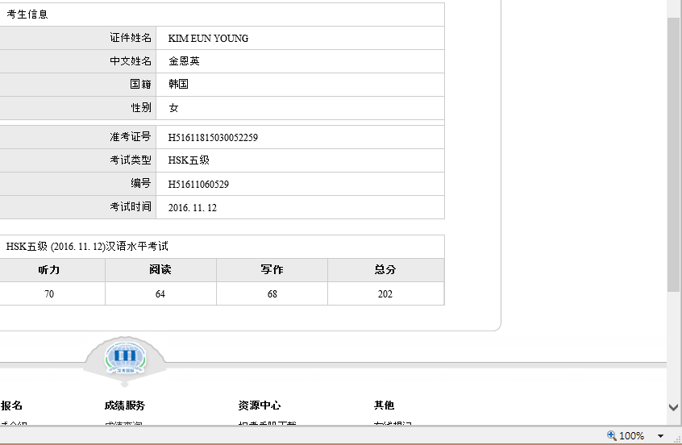Click the 证件姓名 label
The height and width of the screenshot is (445, 682).
(x=130, y=38)
